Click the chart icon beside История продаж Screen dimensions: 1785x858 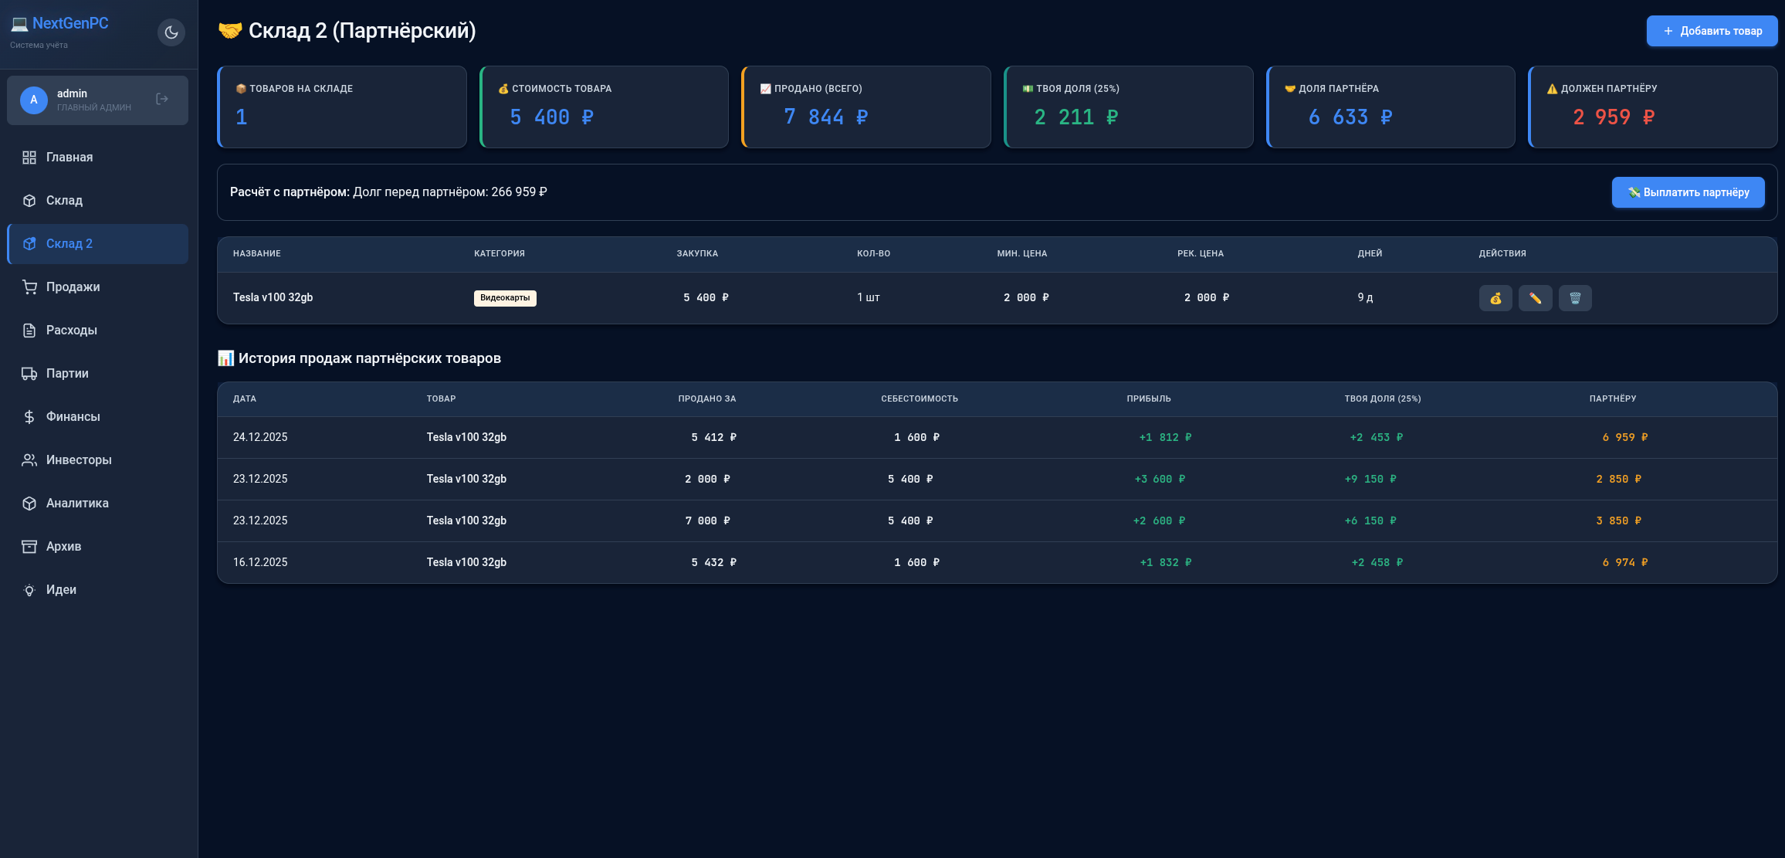point(225,358)
